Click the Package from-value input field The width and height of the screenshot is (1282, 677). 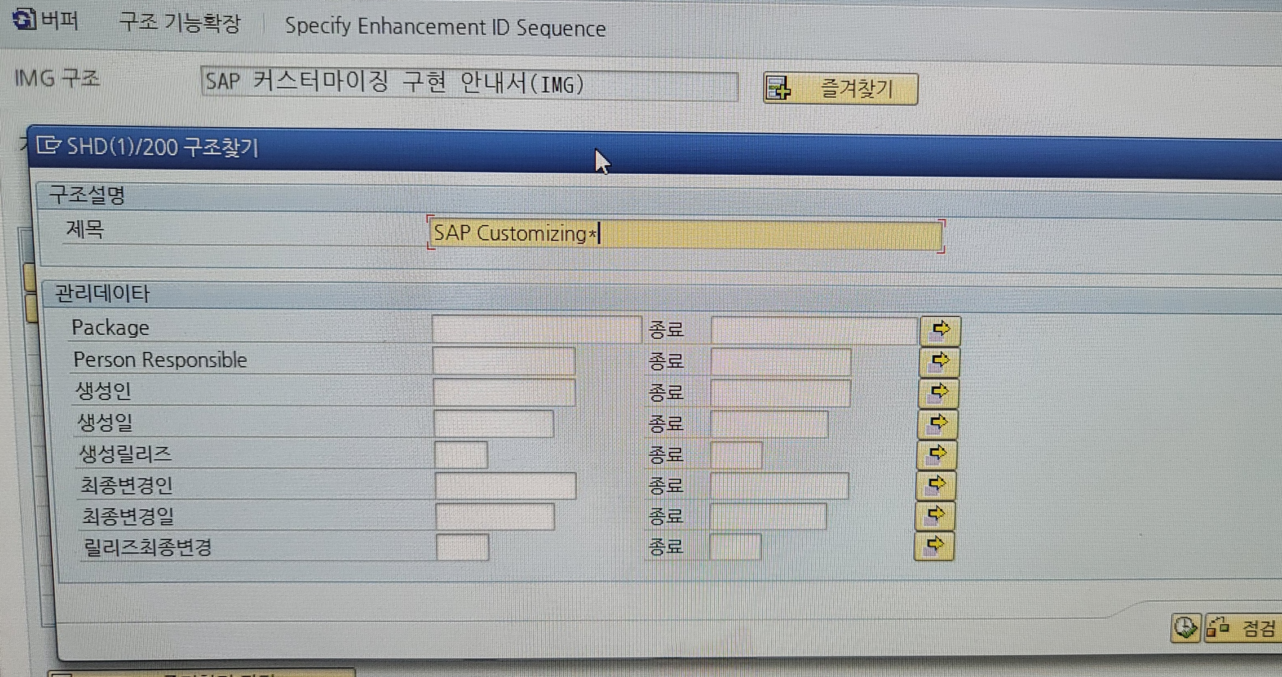[536, 329]
